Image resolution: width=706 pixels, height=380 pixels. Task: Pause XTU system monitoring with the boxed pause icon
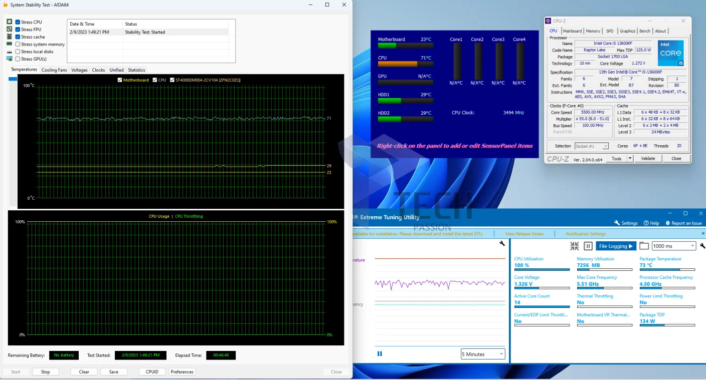click(589, 246)
